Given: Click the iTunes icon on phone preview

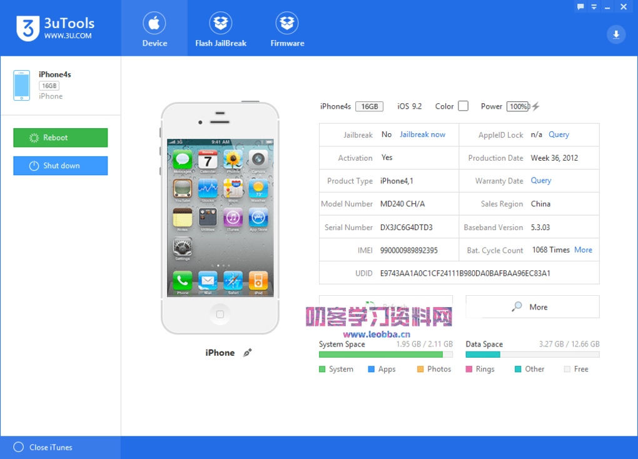Looking at the screenshot, I should tap(233, 218).
